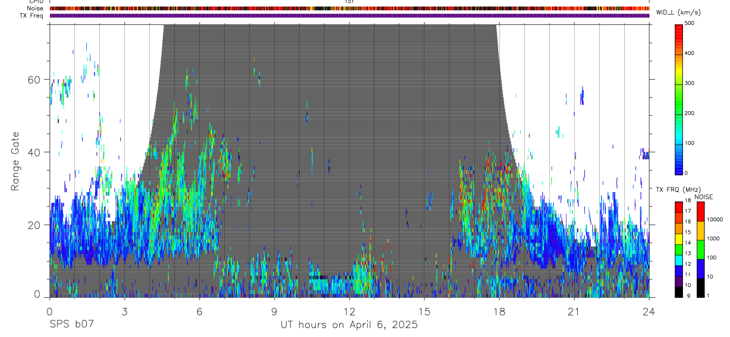
Task: Pick the yellow 14-15 MHz swatch
Action: (679, 239)
